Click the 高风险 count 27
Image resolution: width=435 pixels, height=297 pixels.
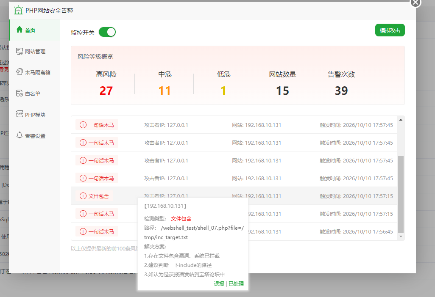(x=106, y=91)
